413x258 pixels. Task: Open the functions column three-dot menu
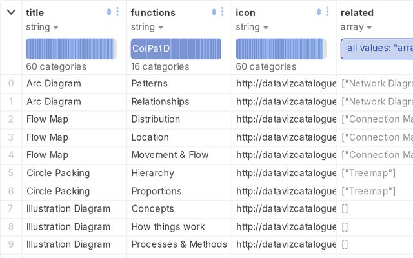click(223, 12)
